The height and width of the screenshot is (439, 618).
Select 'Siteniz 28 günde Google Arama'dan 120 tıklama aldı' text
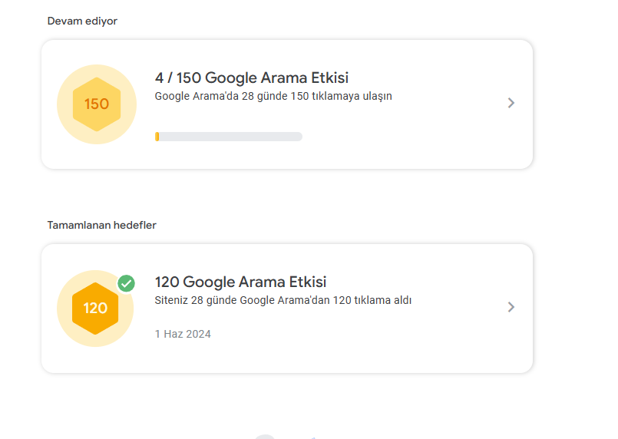point(283,300)
